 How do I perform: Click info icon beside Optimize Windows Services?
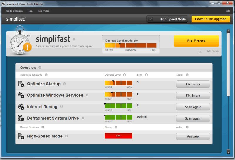pos(87,95)
